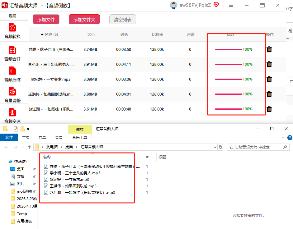This screenshot has width=293, height=229.
Task: Open the 音频压缩 (audio compress) tool
Action: pos(12,74)
